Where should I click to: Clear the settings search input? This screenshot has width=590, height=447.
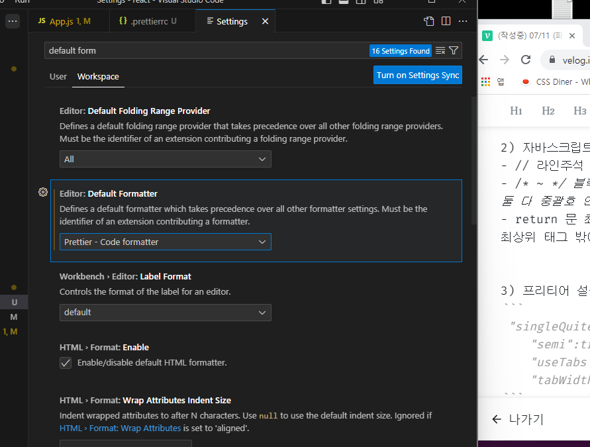[440, 50]
